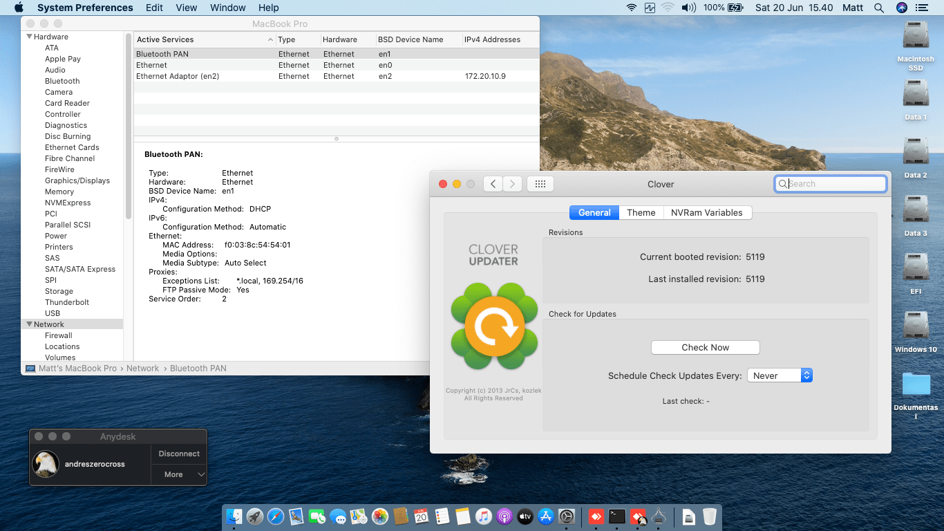Open the Matt user menu in menu bar
Image resolution: width=944 pixels, height=531 pixels.
(x=853, y=8)
